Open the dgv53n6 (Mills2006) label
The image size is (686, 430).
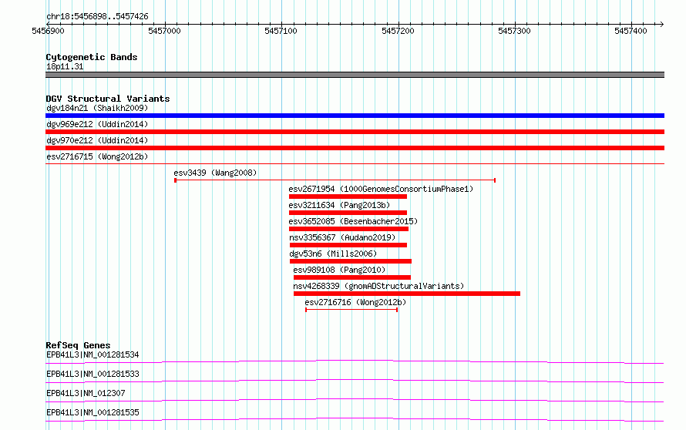(x=333, y=254)
